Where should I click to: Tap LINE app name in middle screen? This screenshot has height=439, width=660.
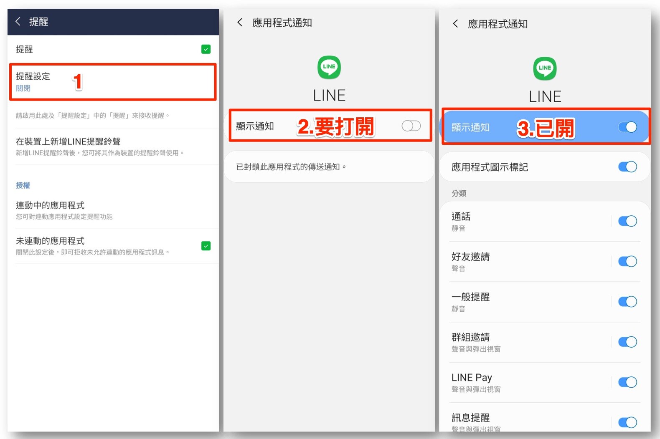pyautogui.click(x=329, y=96)
